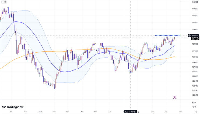Click the 2023 label on time axis

(40, 112)
